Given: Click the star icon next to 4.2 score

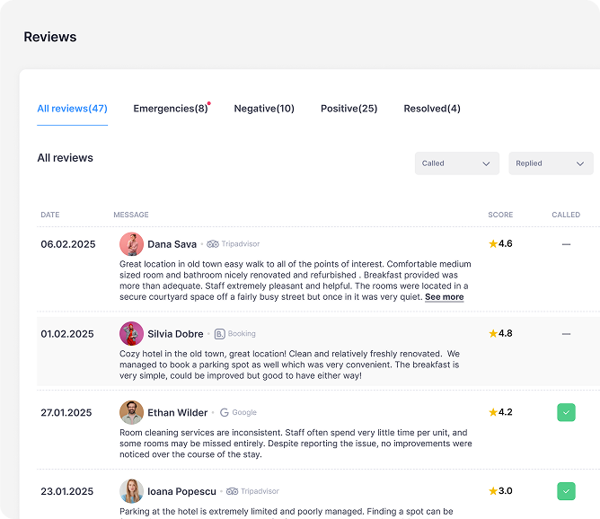Looking at the screenshot, I should click(493, 412).
